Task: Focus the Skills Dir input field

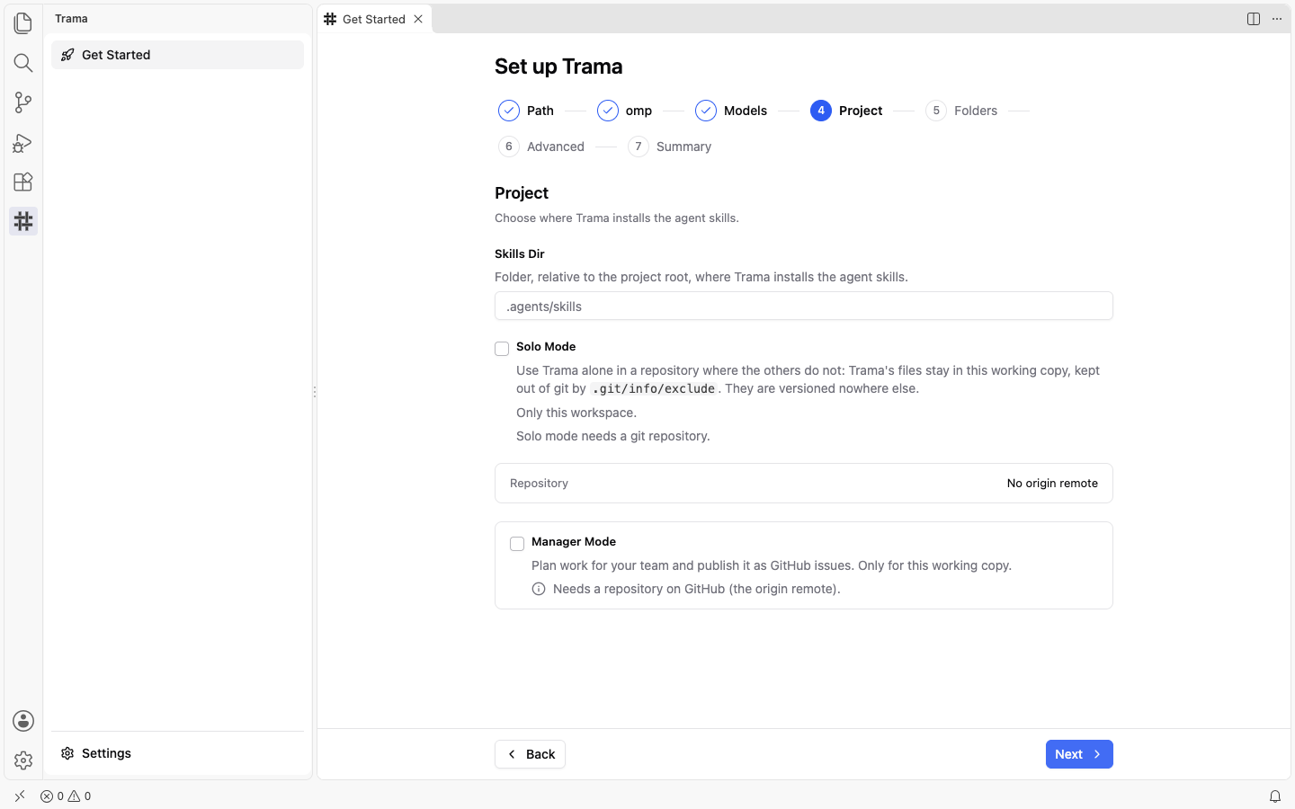Action: 804,307
